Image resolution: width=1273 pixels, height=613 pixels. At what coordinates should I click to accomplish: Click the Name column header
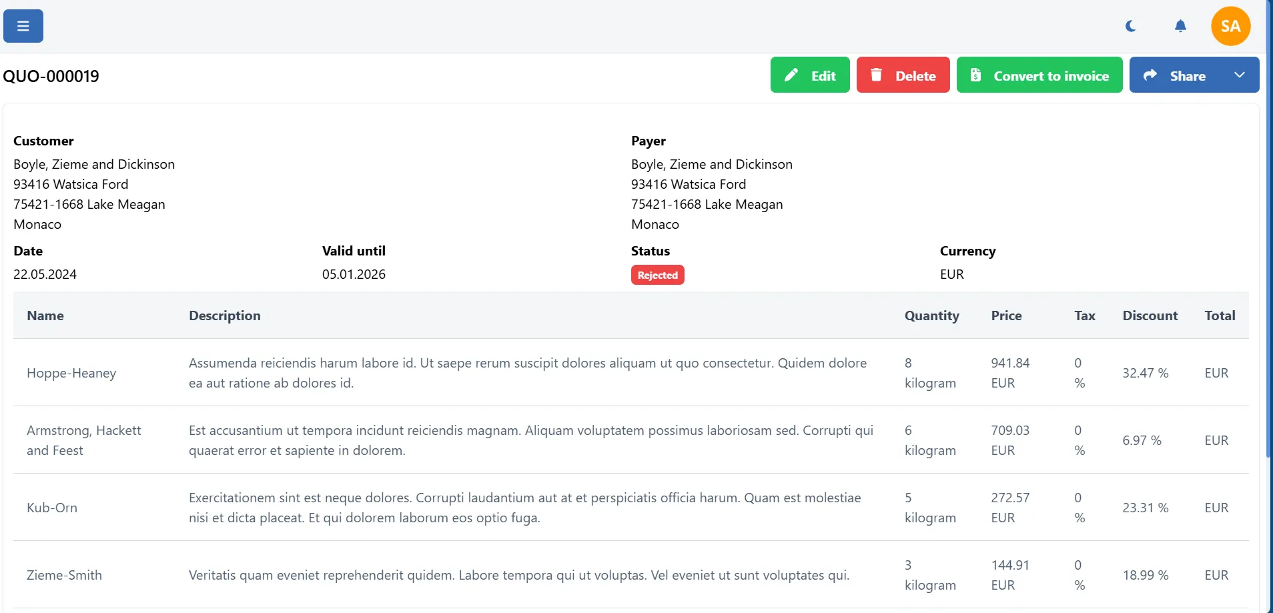pos(45,316)
